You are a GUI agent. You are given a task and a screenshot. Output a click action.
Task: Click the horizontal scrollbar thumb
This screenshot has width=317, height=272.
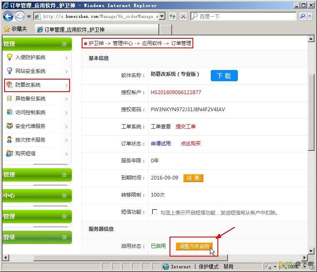coord(131,258)
